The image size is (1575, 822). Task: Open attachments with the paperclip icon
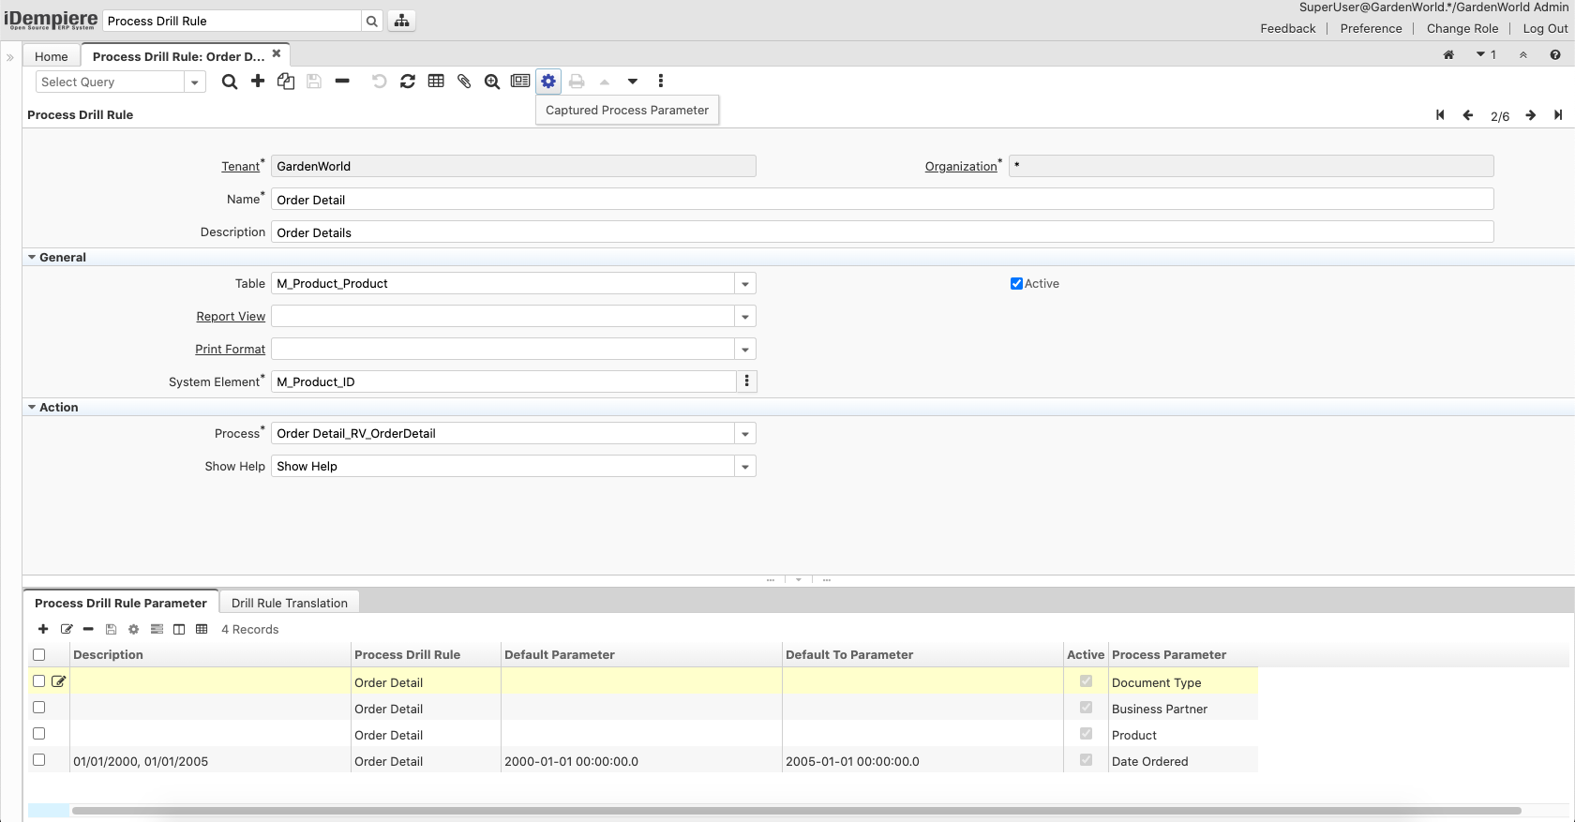click(464, 82)
